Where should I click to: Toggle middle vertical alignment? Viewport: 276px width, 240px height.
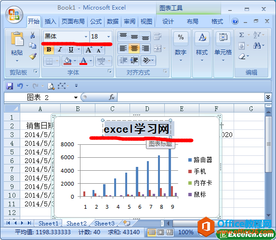click(134, 36)
